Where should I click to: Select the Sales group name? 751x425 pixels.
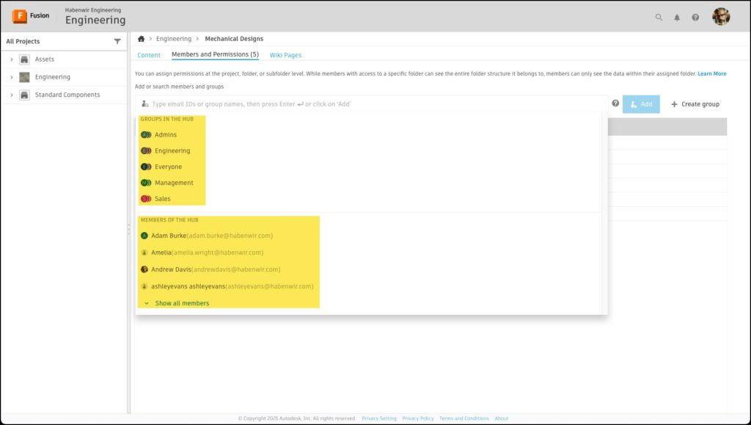(162, 199)
